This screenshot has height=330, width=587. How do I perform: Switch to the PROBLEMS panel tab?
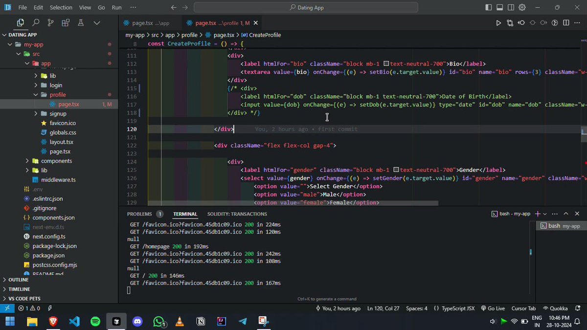click(145, 214)
